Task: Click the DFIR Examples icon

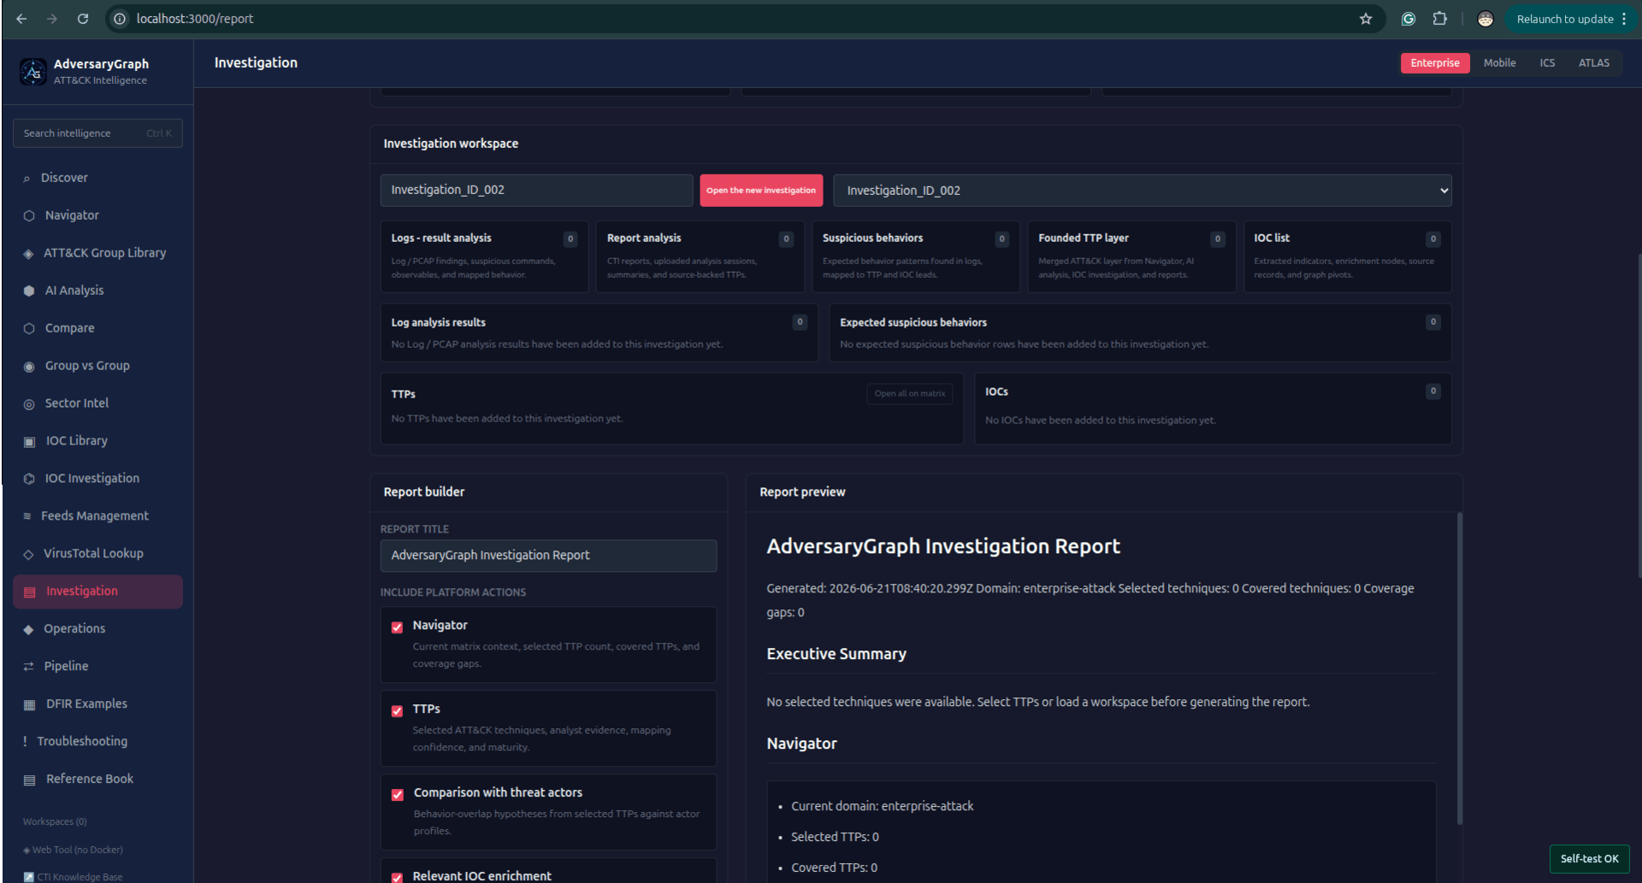Action: coord(29,705)
